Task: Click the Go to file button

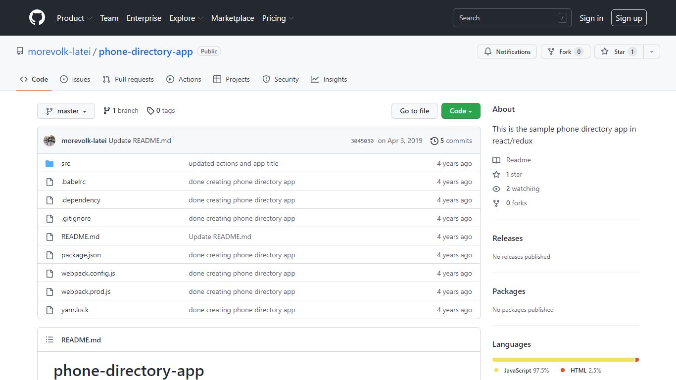Action: click(415, 111)
